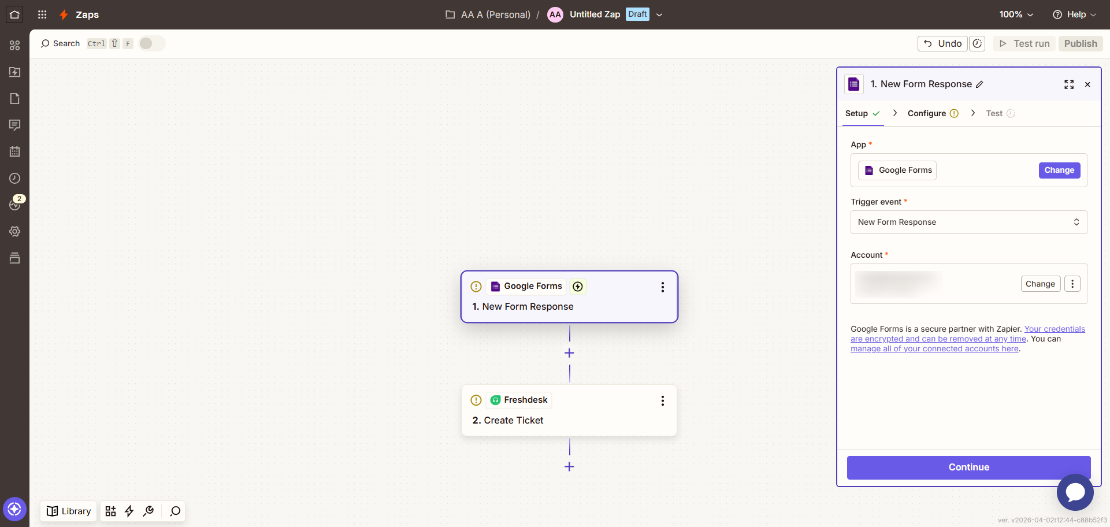Open the chat assistant bubble
The height and width of the screenshot is (527, 1110).
click(1075, 493)
